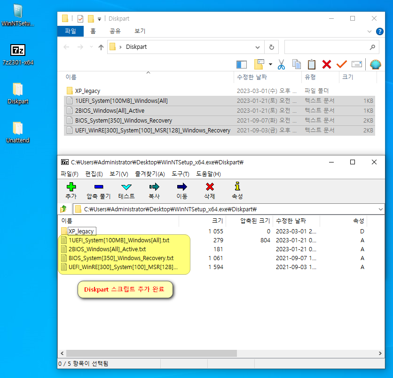Click the 7-Zip Properties (속성) button
This screenshot has height=378, width=393.
pyautogui.click(x=237, y=191)
